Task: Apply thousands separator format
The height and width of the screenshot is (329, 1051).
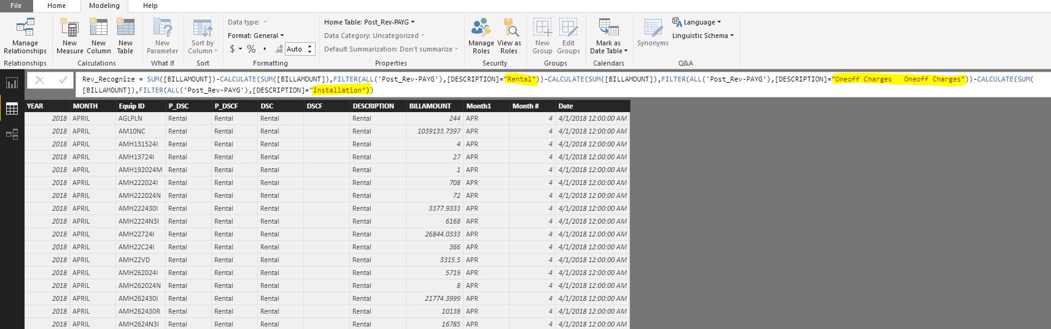Action: tap(265, 49)
